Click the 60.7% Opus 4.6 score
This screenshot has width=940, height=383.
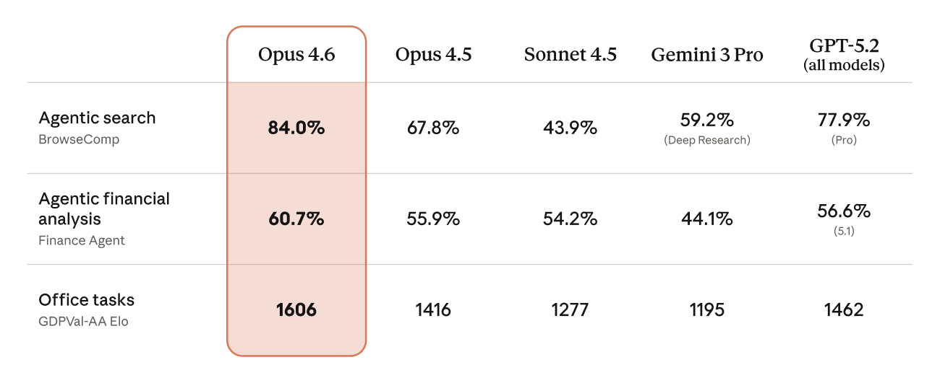(296, 219)
